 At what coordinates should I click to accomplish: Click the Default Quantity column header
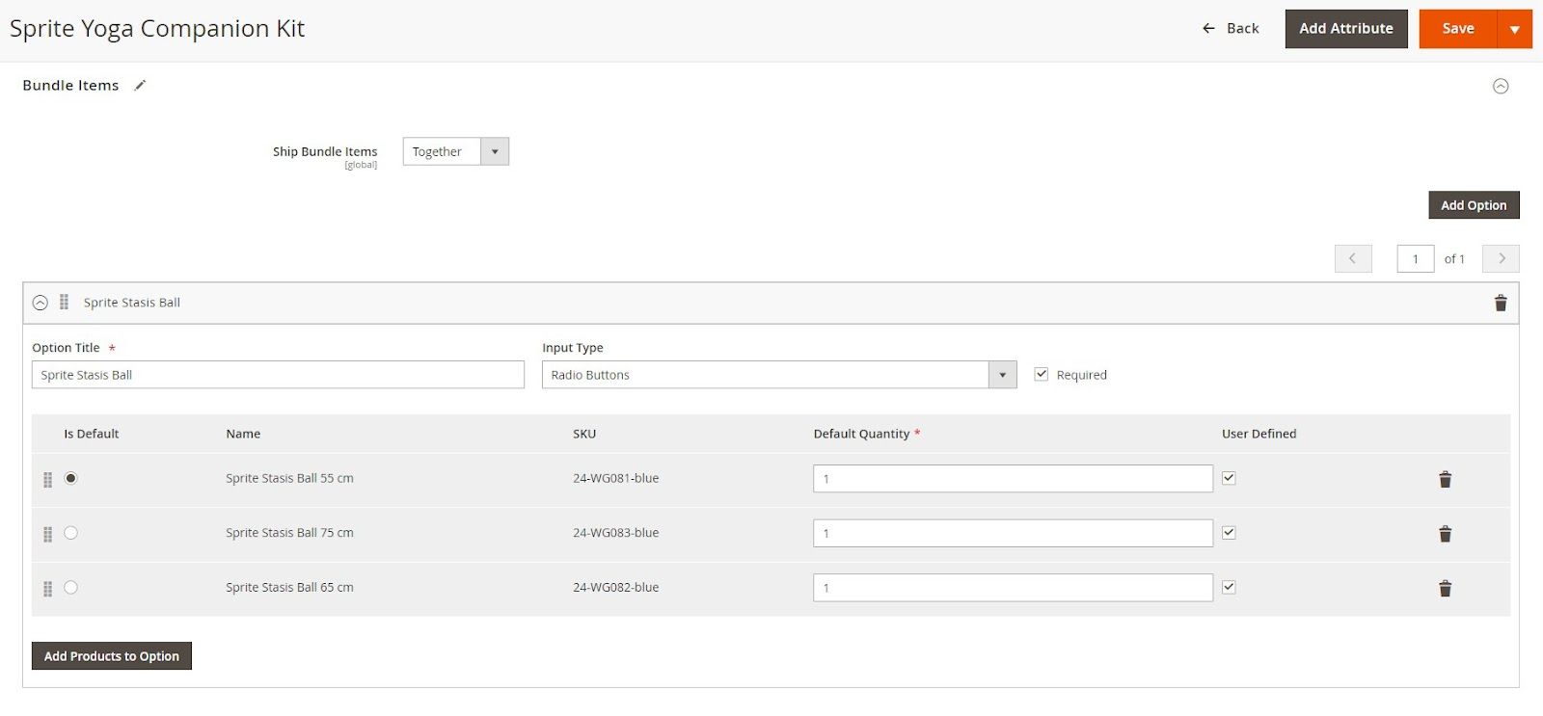point(866,434)
